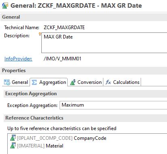
Task: Follow the InfoProvider link
Action: point(18,59)
